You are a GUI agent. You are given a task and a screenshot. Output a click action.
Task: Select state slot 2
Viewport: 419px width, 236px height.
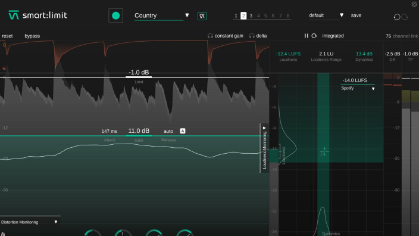click(243, 15)
